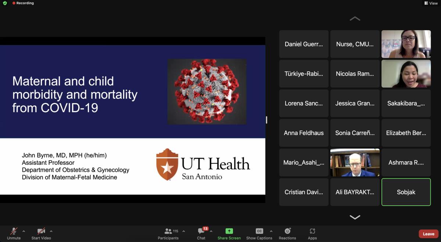
Task: Select the Sakakibara_... participant tile
Action: pyautogui.click(x=406, y=103)
